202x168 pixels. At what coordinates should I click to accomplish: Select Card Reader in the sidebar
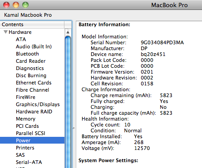[x=31, y=61]
